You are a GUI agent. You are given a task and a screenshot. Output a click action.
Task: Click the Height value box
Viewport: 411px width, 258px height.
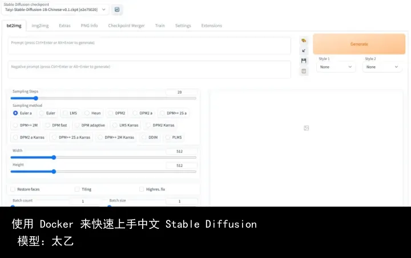pos(182,166)
